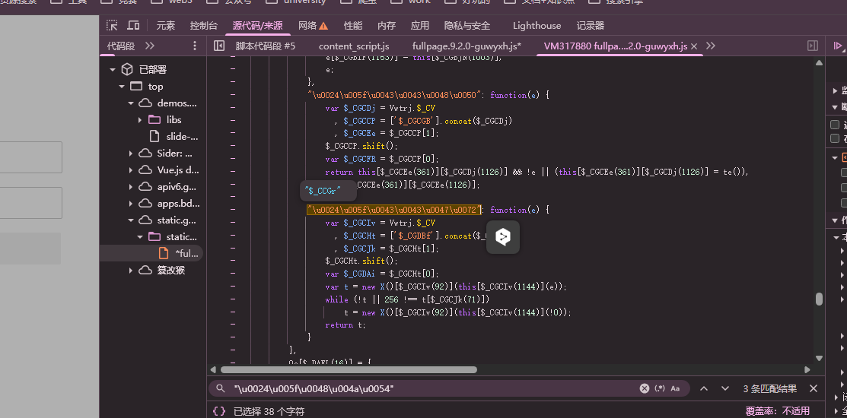Open the 记录器 tab
Image resolution: width=847 pixels, height=418 pixels.
[x=591, y=25]
